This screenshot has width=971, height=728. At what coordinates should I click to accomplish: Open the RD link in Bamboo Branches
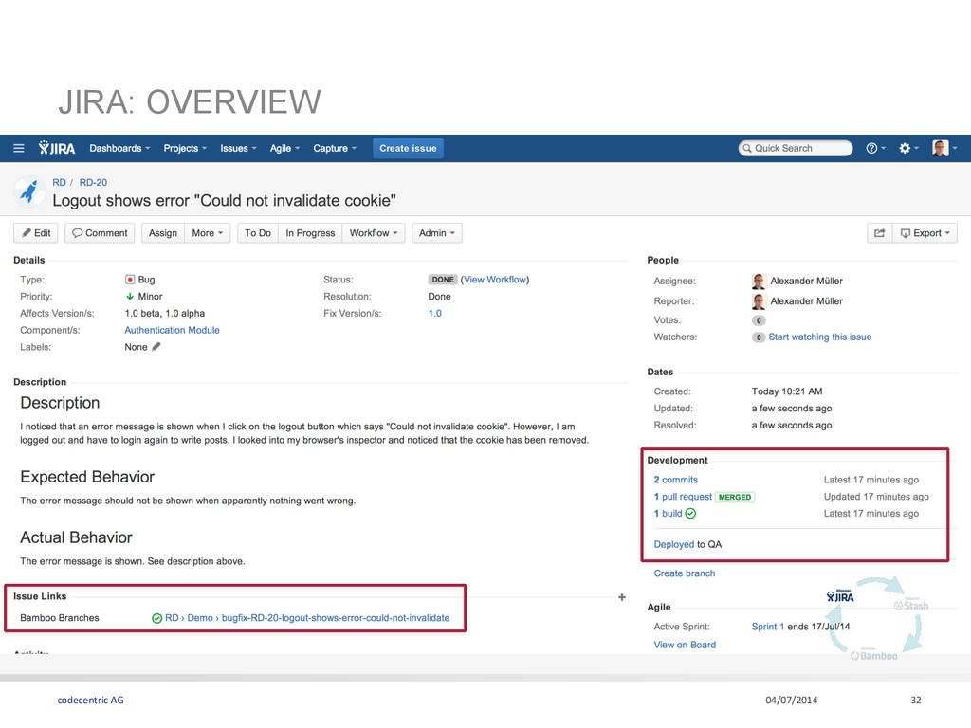(172, 618)
